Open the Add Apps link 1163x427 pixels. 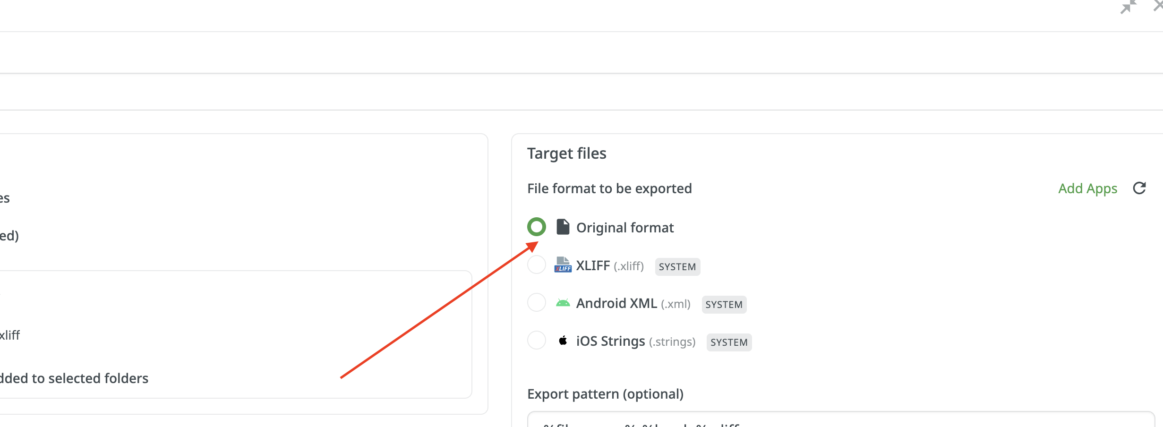(x=1087, y=188)
